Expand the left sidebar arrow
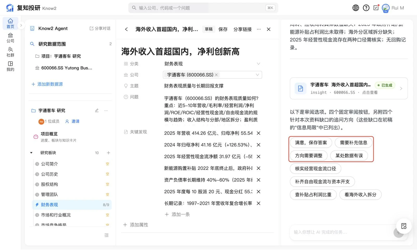The image size is (417, 250). point(21,25)
